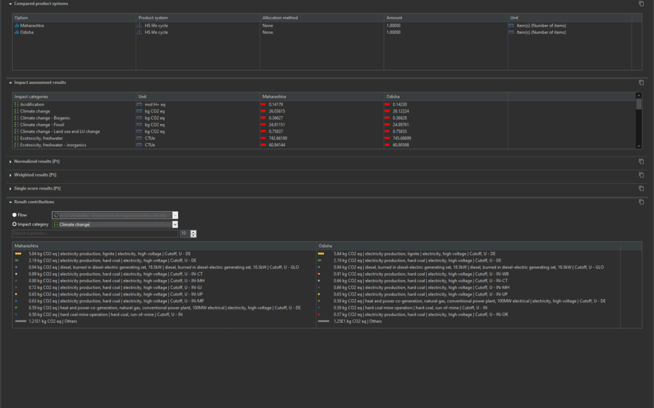
Task: Click the Ecotoxicity, freshwater category icon
Action: [17, 138]
